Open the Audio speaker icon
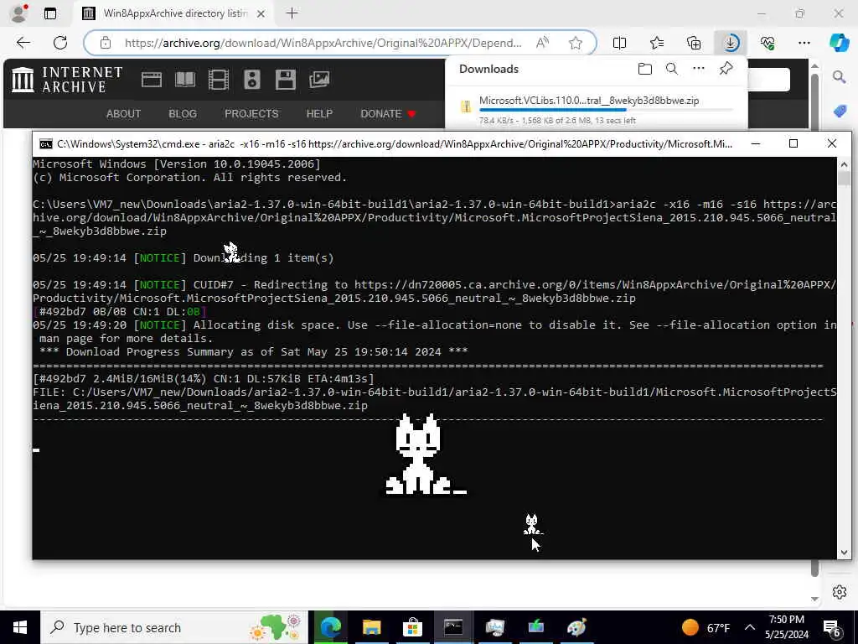 pyautogui.click(x=251, y=80)
